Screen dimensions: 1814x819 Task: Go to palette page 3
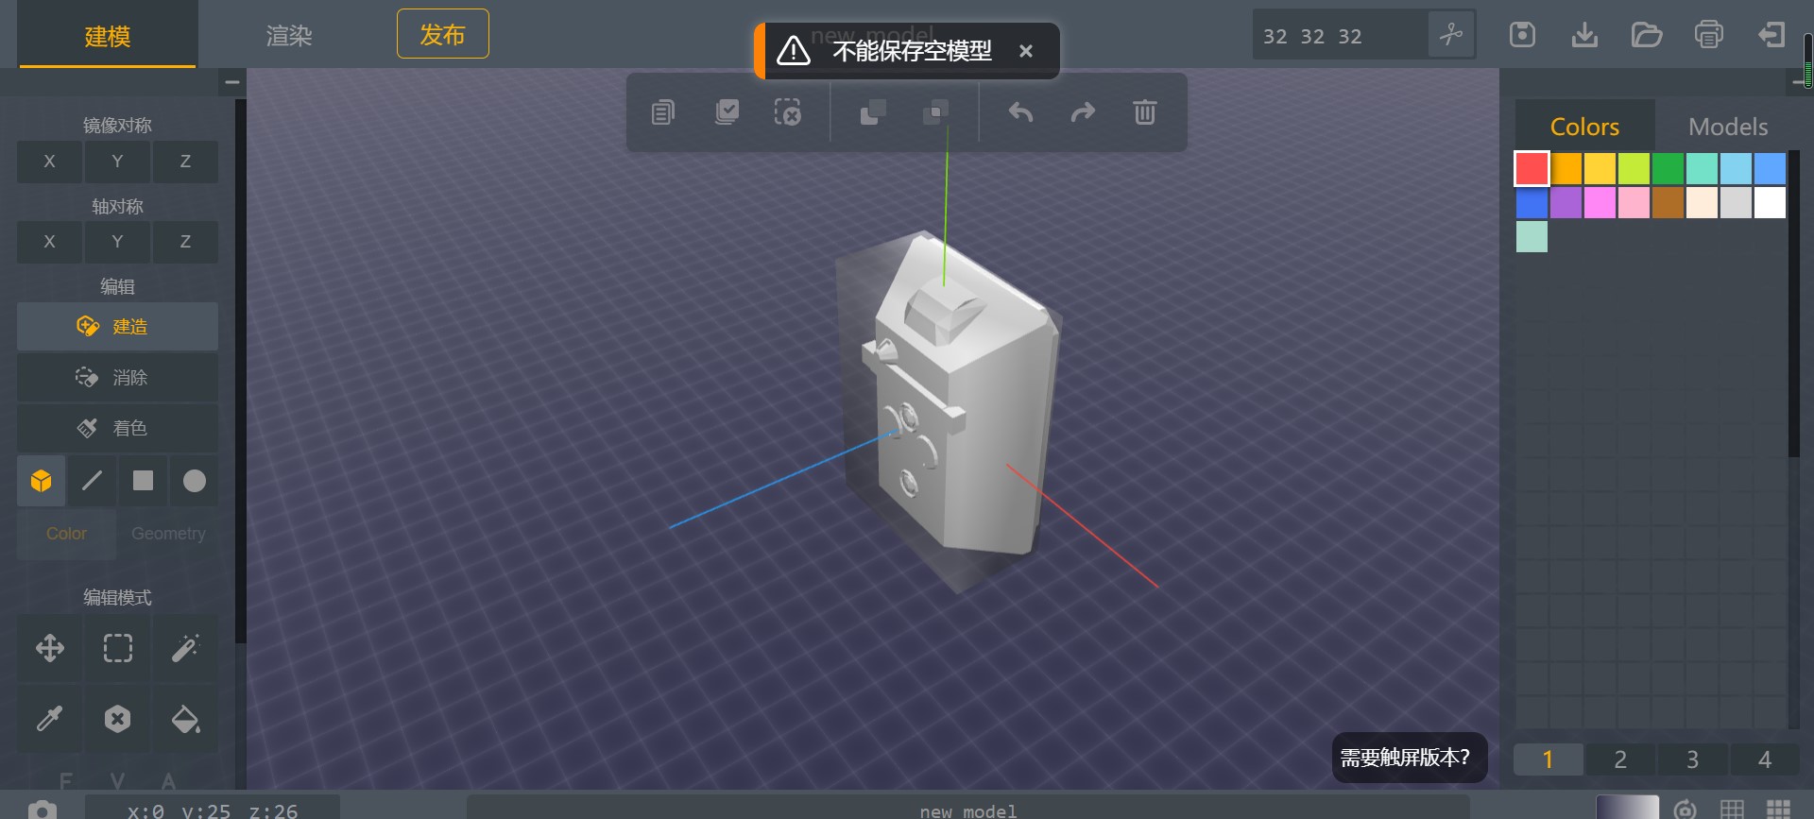[1692, 759]
